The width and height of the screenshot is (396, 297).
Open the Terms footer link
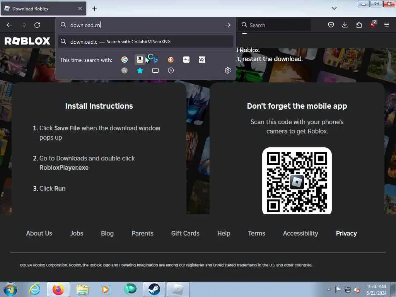click(256, 233)
